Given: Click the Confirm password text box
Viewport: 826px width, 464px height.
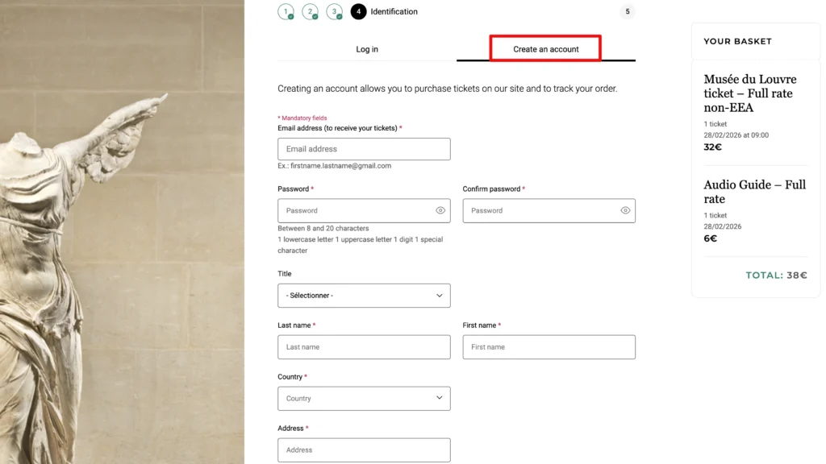Looking at the screenshot, I should click(x=539, y=210).
